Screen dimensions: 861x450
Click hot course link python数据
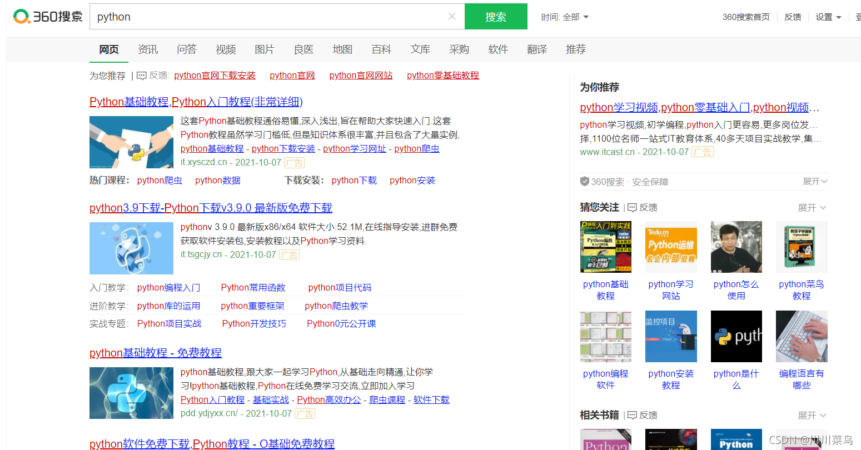pos(218,181)
